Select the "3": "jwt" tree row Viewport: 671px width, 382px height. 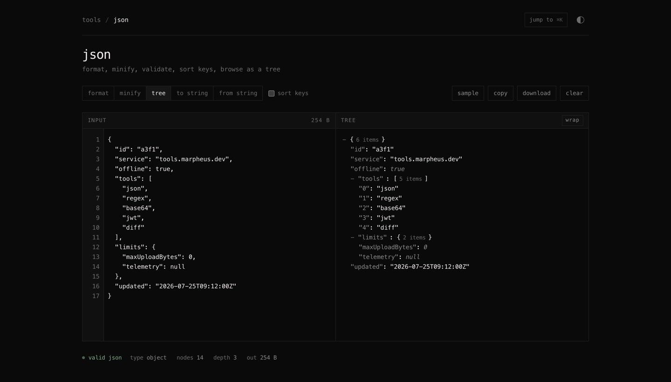click(377, 218)
